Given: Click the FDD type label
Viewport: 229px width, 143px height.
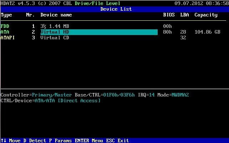Looking at the screenshot, I should coord(5,26).
